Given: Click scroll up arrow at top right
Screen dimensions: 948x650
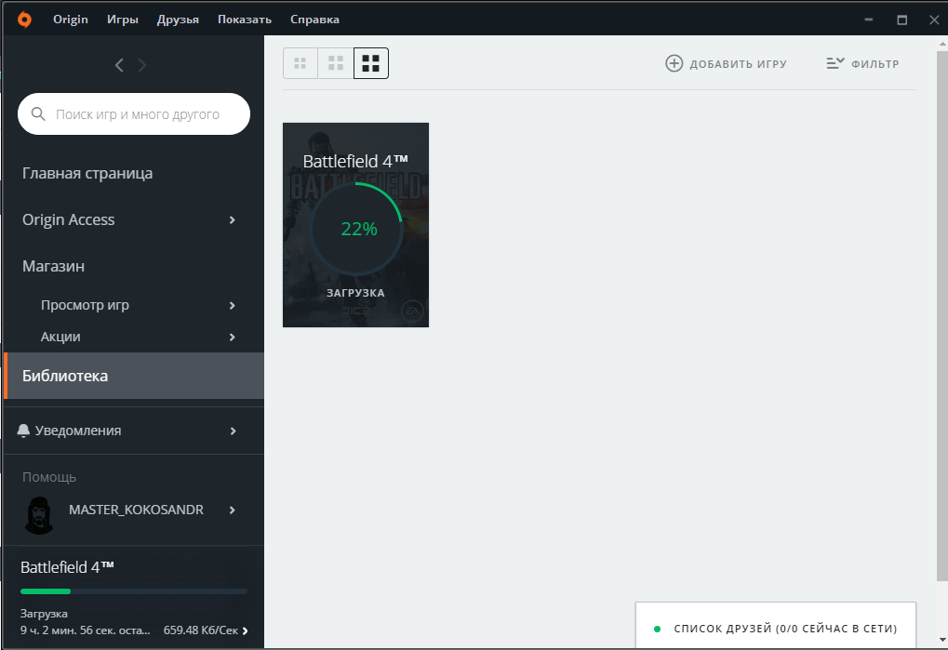Looking at the screenshot, I should coord(942,44).
